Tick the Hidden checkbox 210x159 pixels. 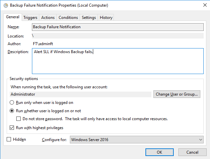coord(9,140)
